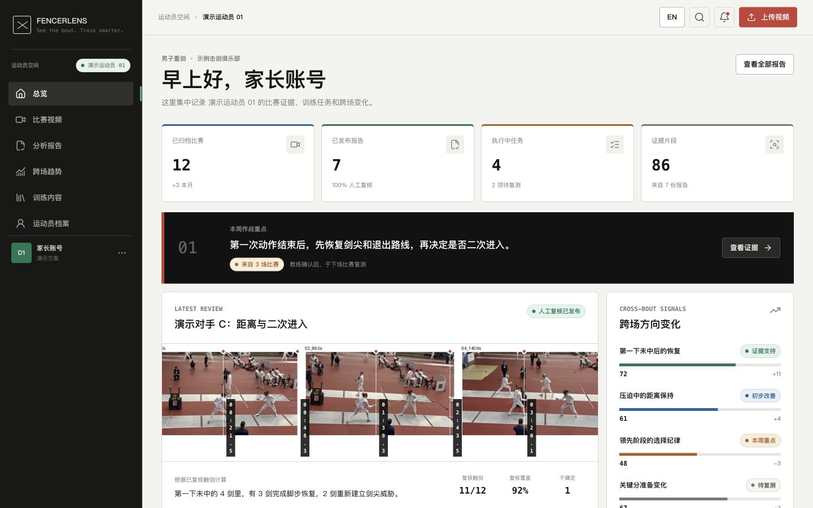Select 跨场趋势 in the sidebar
This screenshot has height=508, width=813.
coord(71,172)
